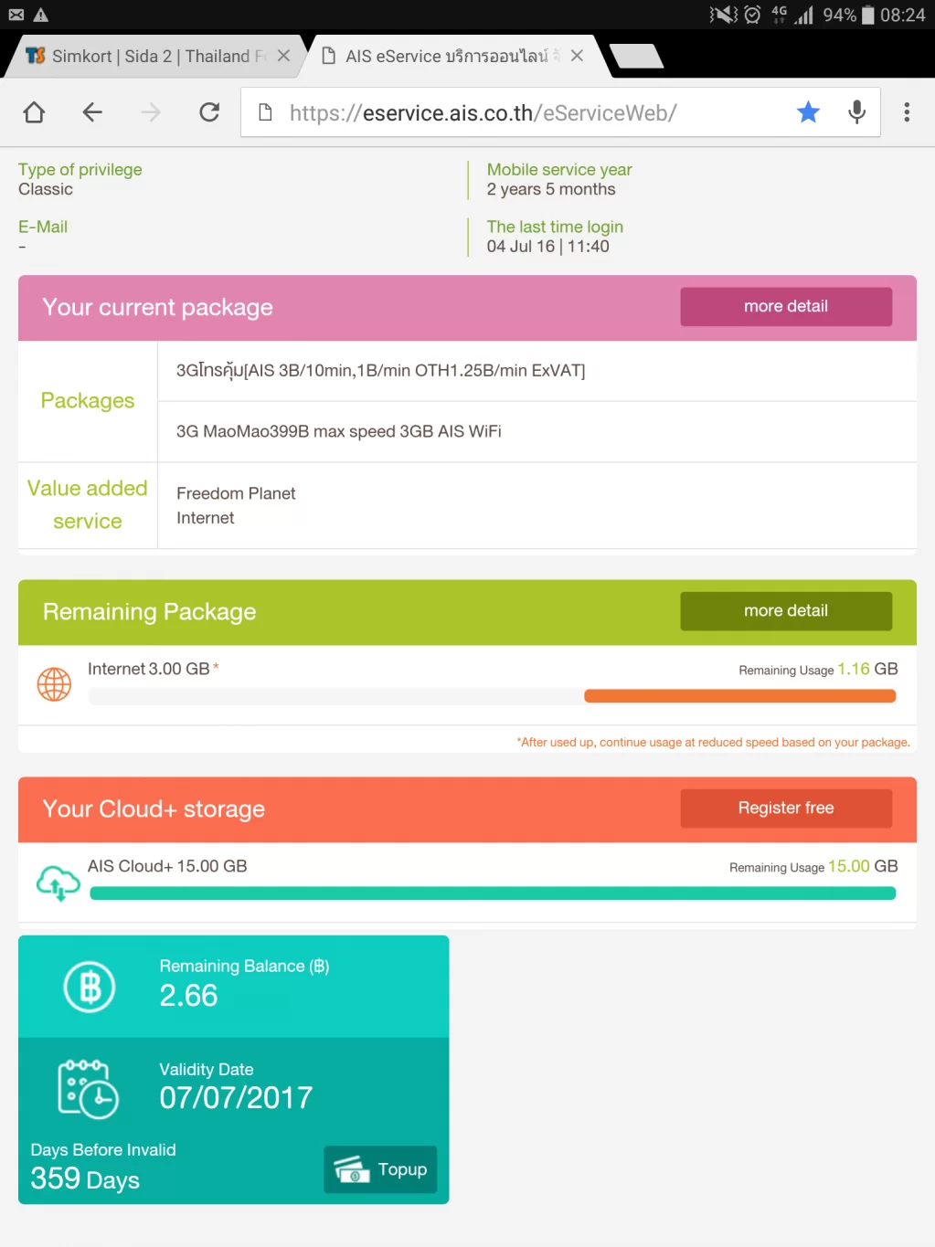Viewport: 935px width, 1247px height.
Task: Close the Simkort Sida 2 tab
Action: [284, 57]
